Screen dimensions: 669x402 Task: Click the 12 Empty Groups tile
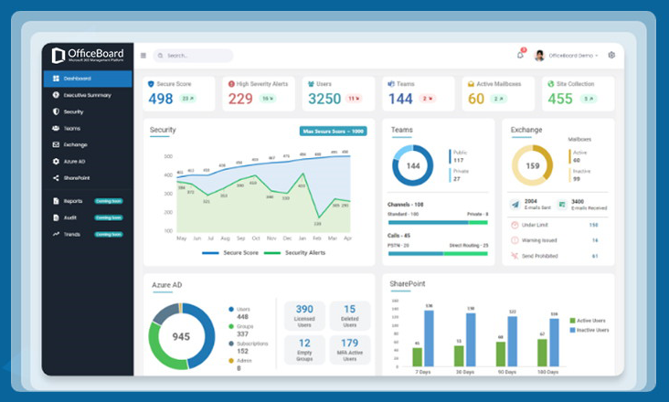click(304, 350)
